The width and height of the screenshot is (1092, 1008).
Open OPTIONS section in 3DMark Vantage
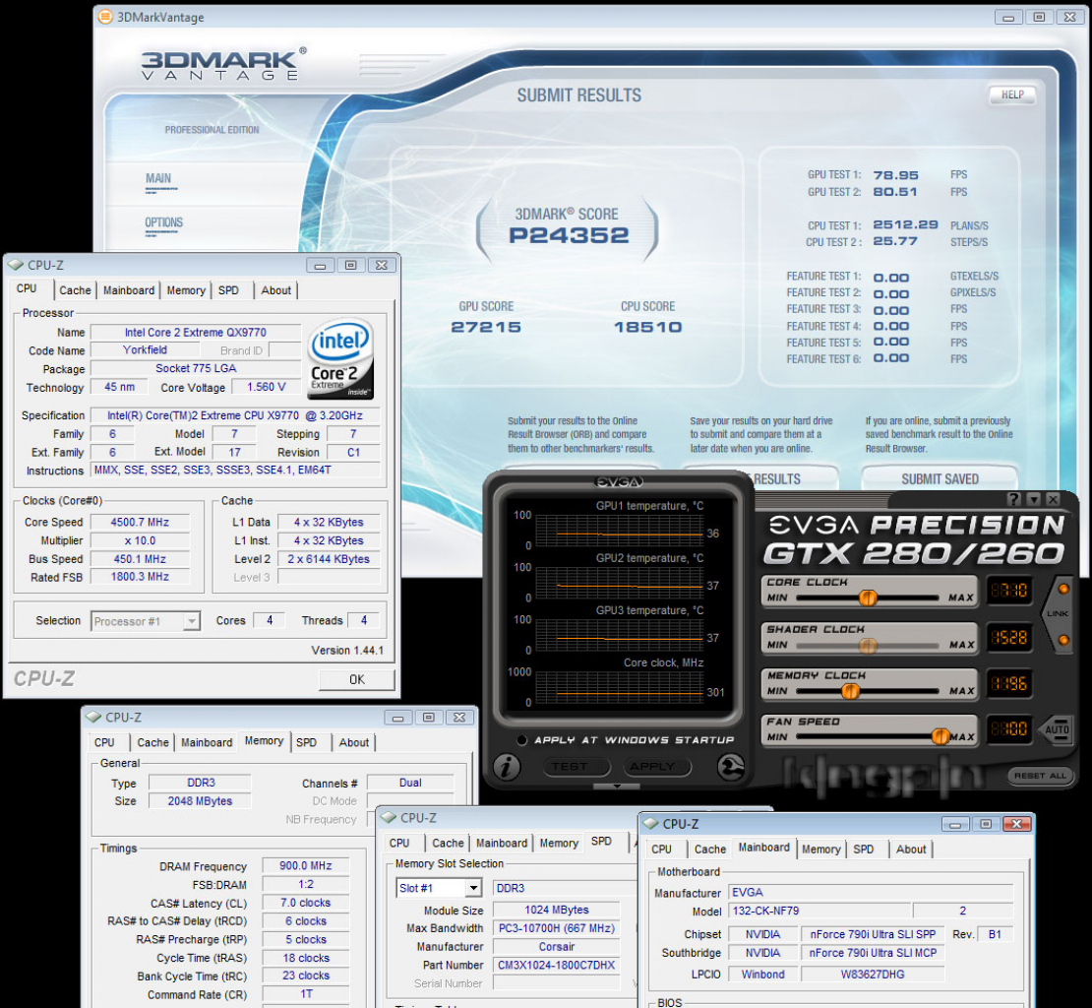click(x=163, y=222)
